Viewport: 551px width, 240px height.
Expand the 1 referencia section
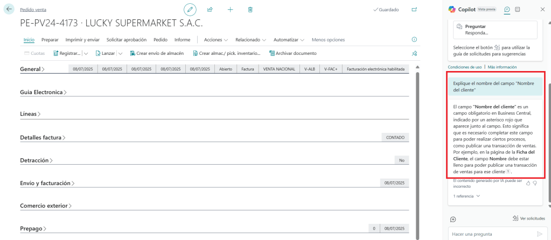466,196
